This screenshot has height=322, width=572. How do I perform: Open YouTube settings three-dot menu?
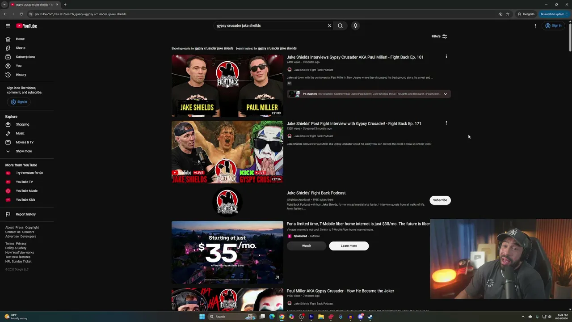point(535,26)
